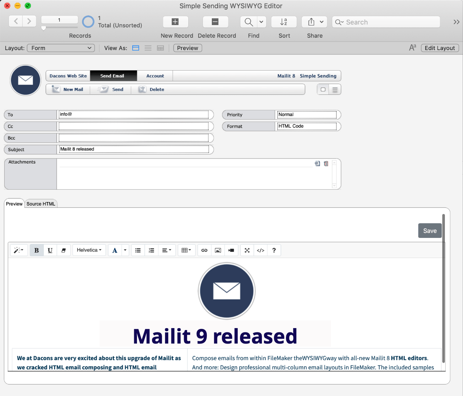
Task: Click the Find magnifier button
Action: click(x=249, y=22)
